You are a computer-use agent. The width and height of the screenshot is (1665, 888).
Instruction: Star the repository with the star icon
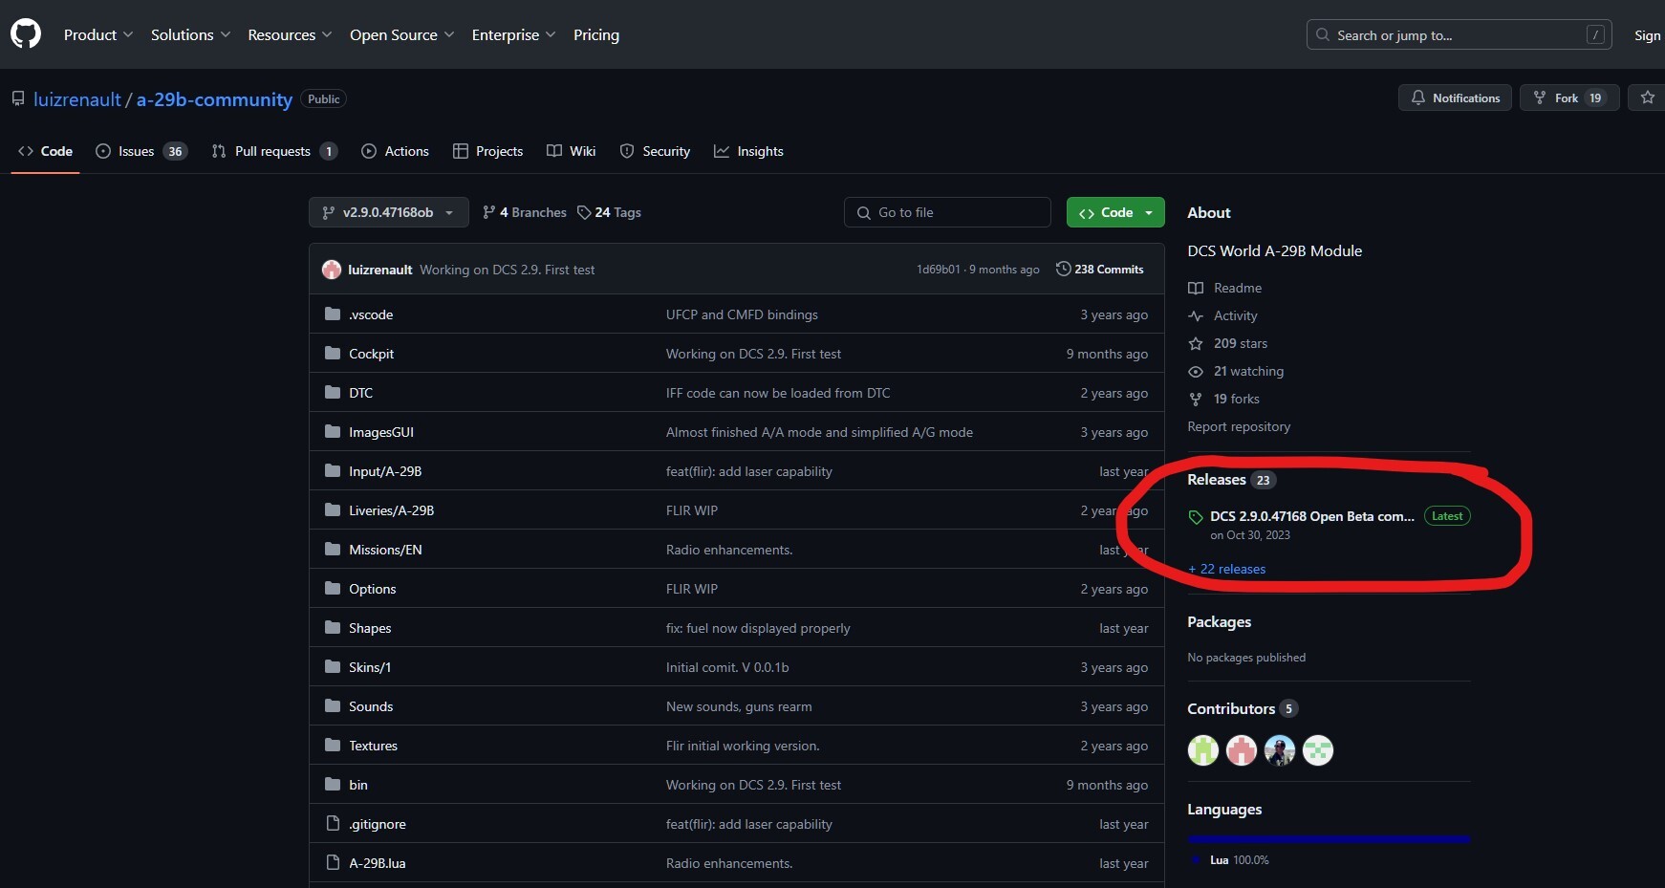click(1647, 97)
